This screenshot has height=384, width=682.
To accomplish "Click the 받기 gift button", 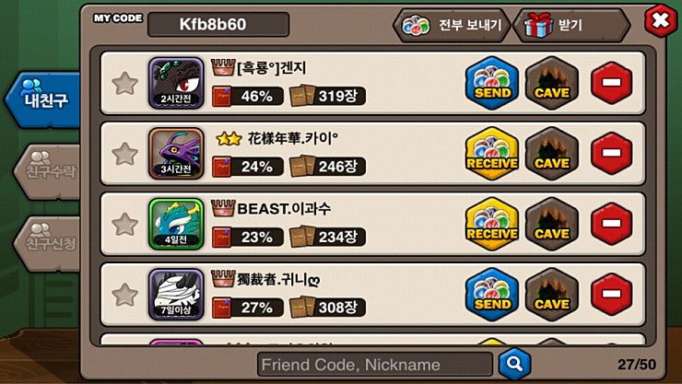I will pyautogui.click(x=571, y=25).
